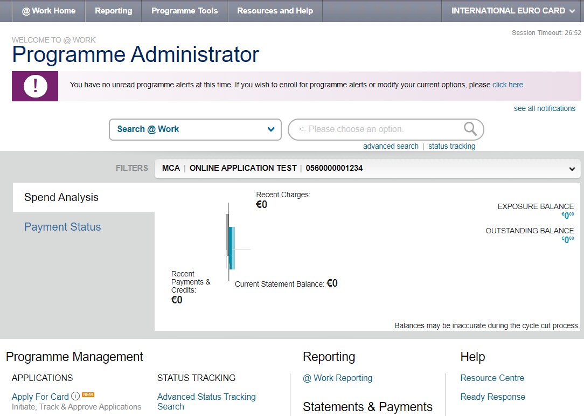Click the alert exclamation icon
The width and height of the screenshot is (584, 416).
[x=34, y=86]
